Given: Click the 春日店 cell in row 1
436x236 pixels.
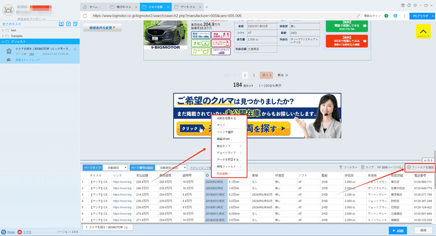Looking at the screenshot, I should pos(401,182).
